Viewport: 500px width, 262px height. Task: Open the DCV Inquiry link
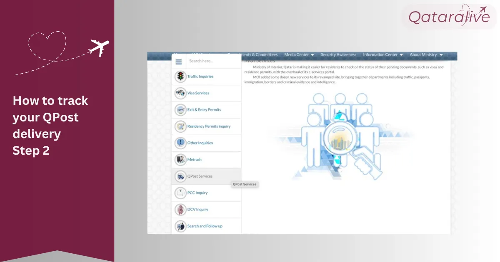click(x=198, y=210)
